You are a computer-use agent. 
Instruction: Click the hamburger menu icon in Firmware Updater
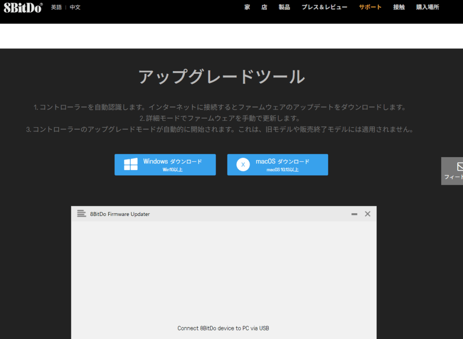pos(81,214)
